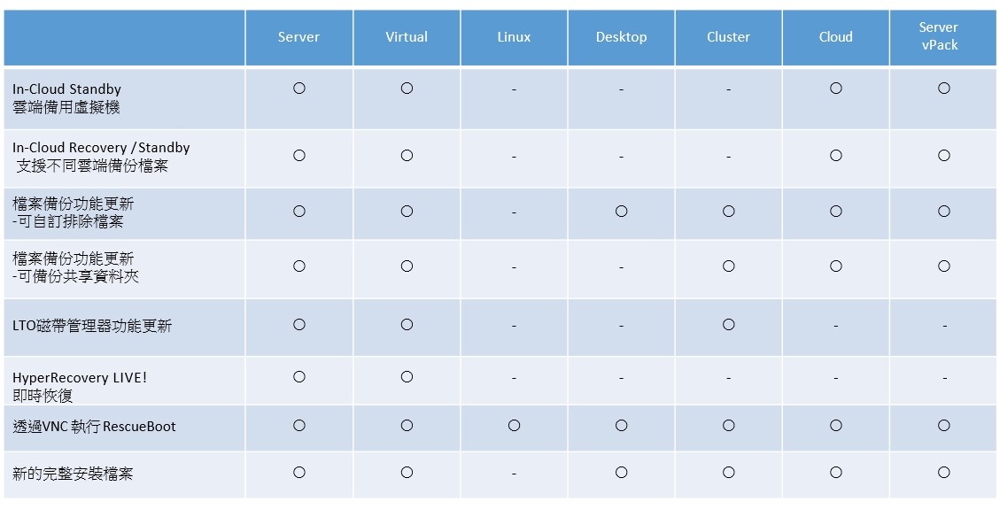Click the 新的完整安裝檔案 row label

click(73, 474)
